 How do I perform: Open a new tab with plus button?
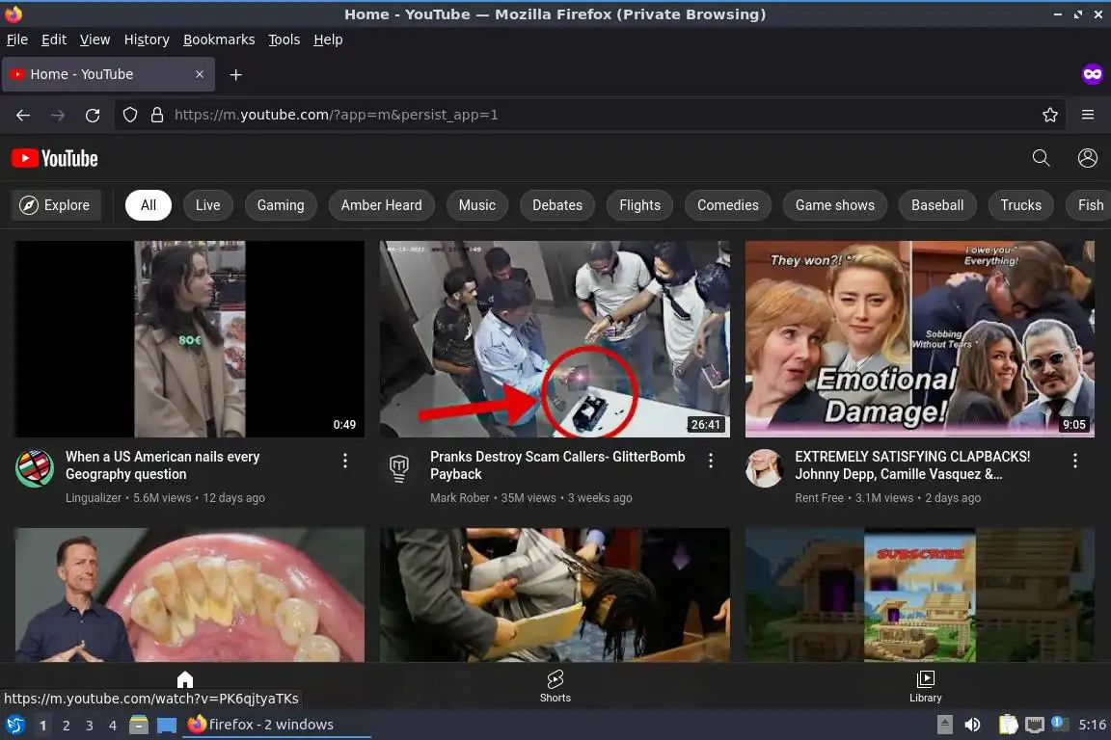tap(236, 74)
